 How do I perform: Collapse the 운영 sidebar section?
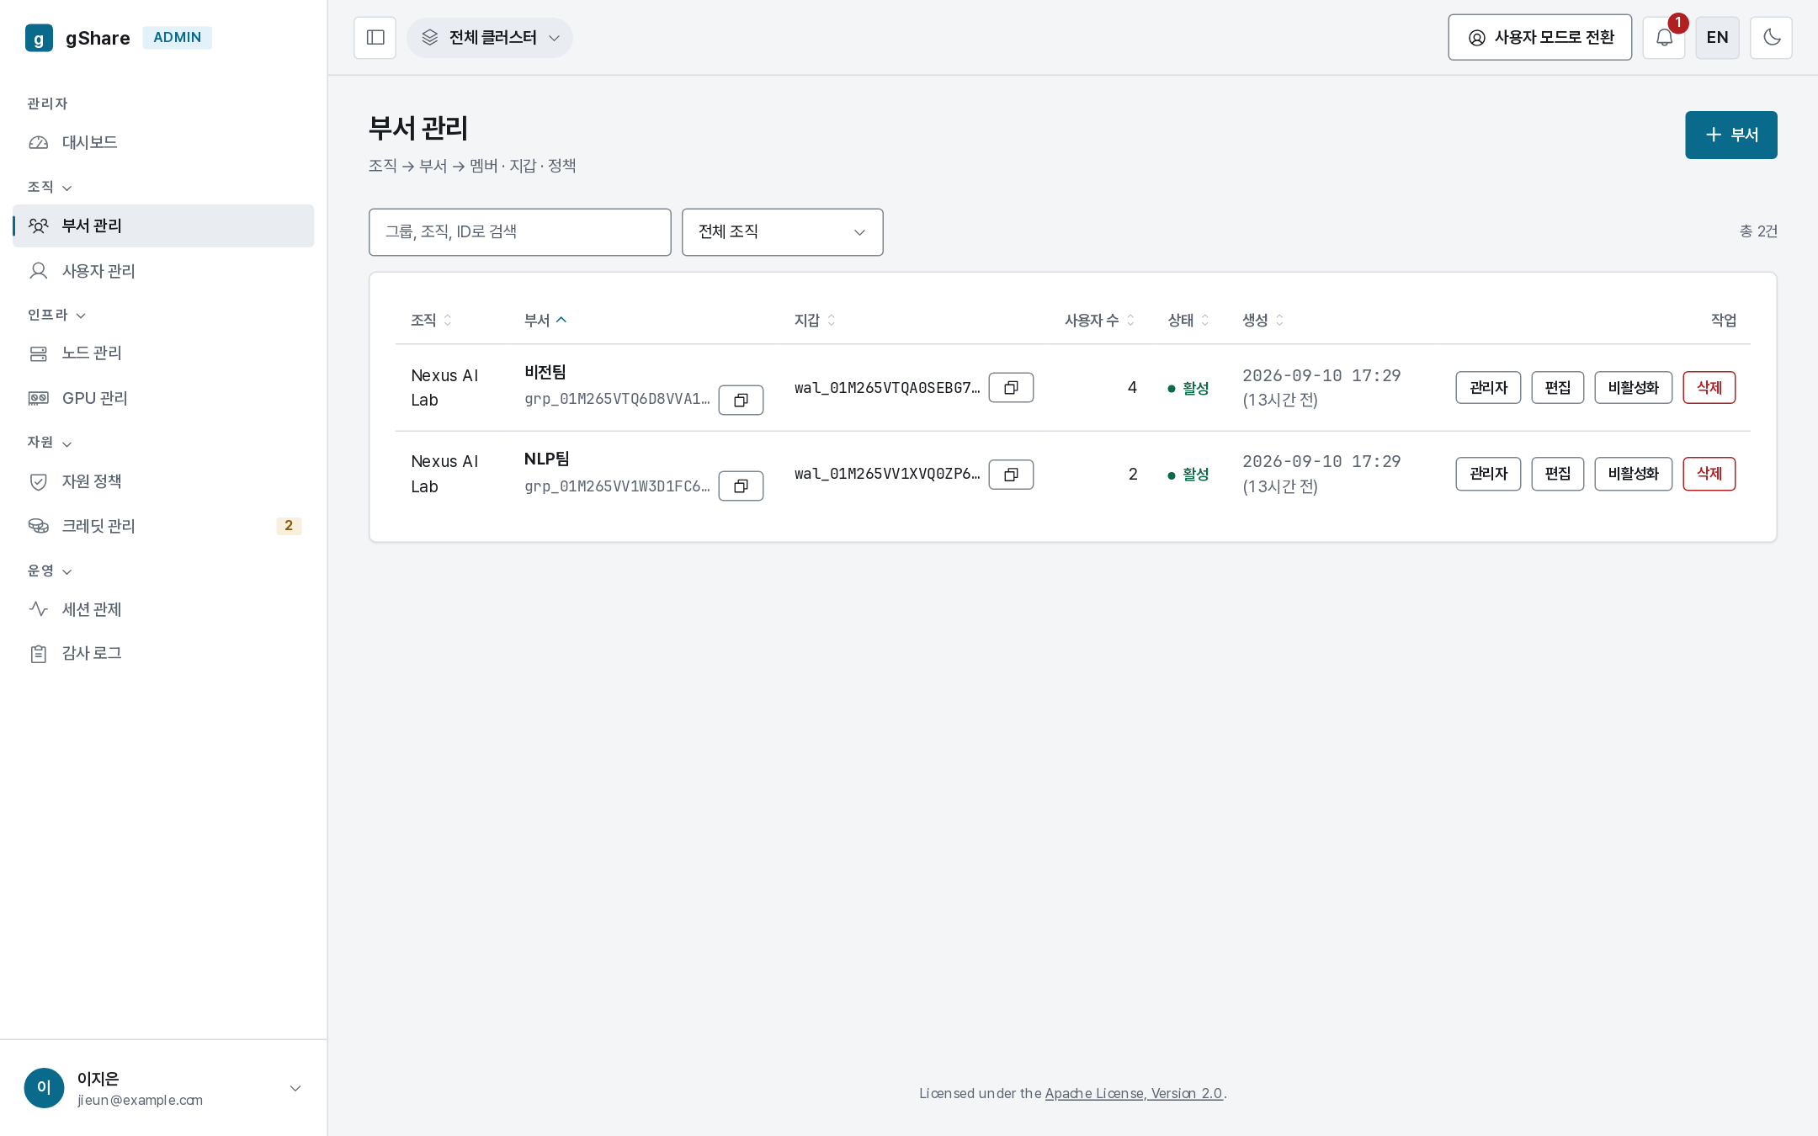[x=50, y=571]
